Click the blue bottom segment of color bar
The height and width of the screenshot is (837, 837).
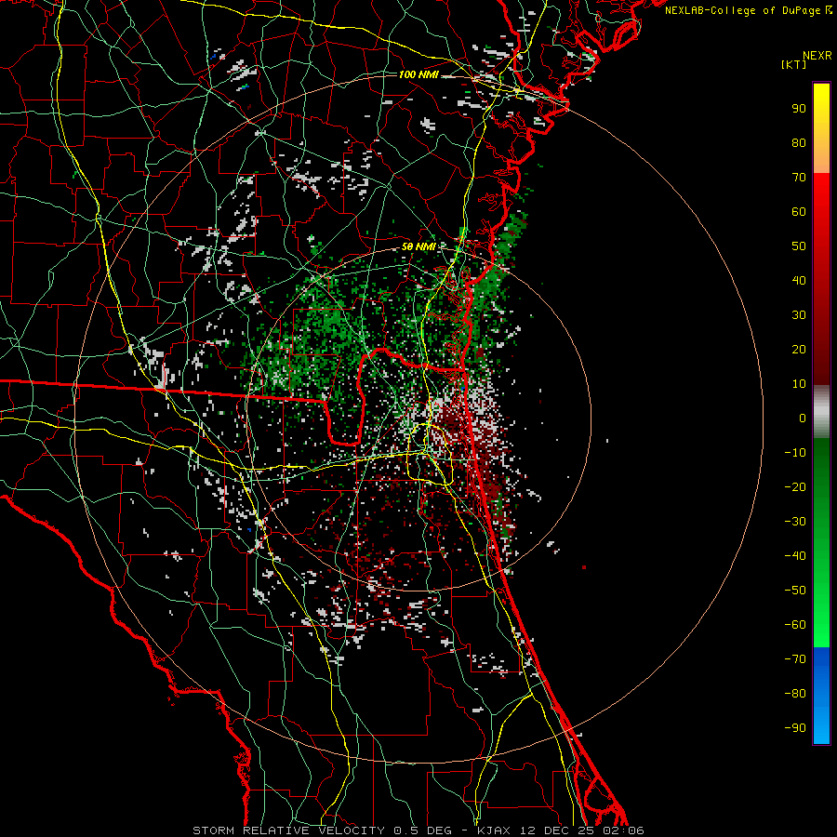[x=821, y=696]
